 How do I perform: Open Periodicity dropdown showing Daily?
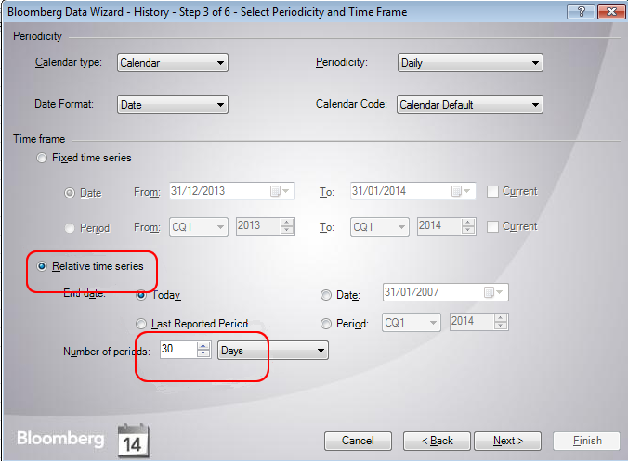470,63
